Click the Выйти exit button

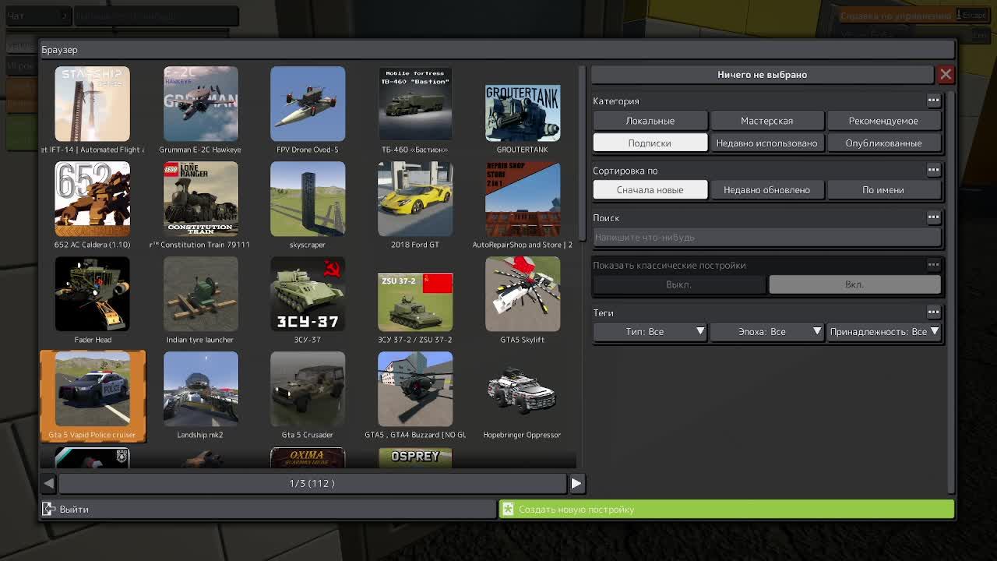tap(269, 509)
